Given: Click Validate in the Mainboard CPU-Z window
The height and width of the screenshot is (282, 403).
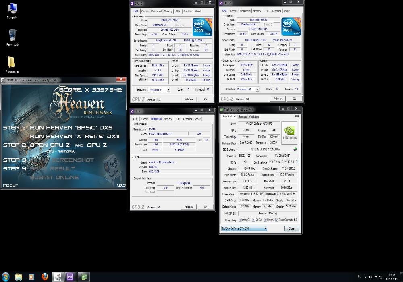Looking at the screenshot, I should coord(188,207).
